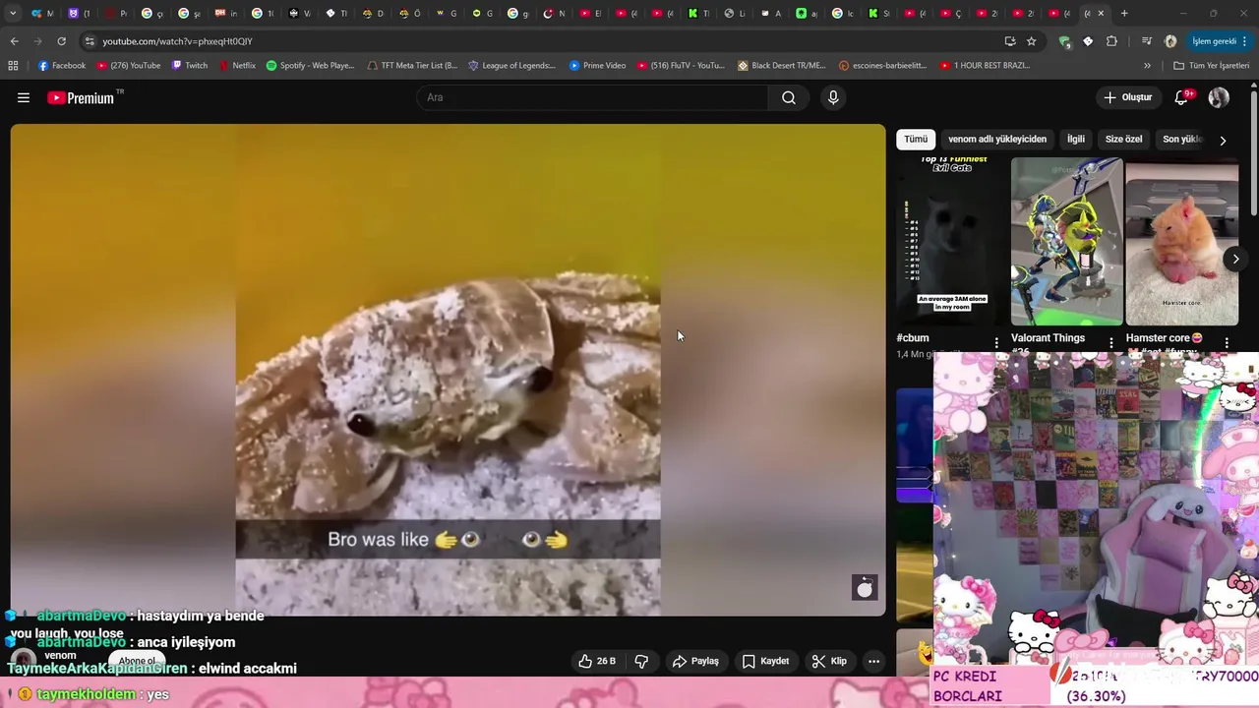The image size is (1259, 708).
Task: Click the Abone ol subscribe button
Action: (138, 661)
